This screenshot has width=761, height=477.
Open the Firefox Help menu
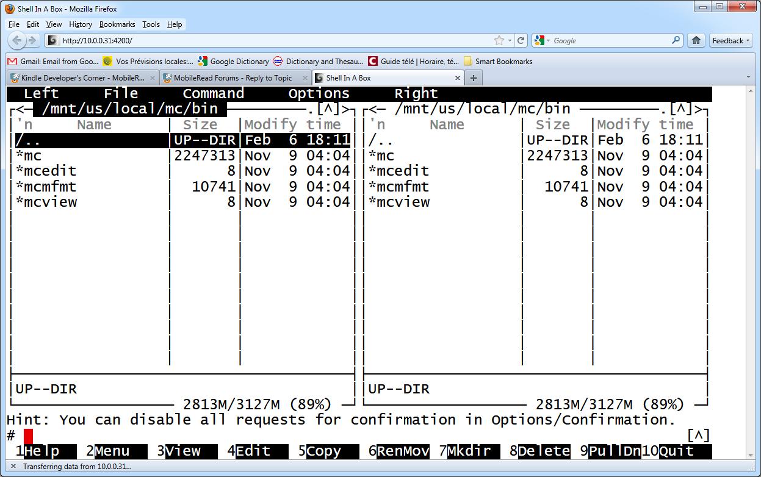[x=175, y=24]
